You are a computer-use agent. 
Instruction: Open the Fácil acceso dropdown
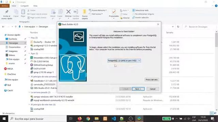tap(96, 14)
